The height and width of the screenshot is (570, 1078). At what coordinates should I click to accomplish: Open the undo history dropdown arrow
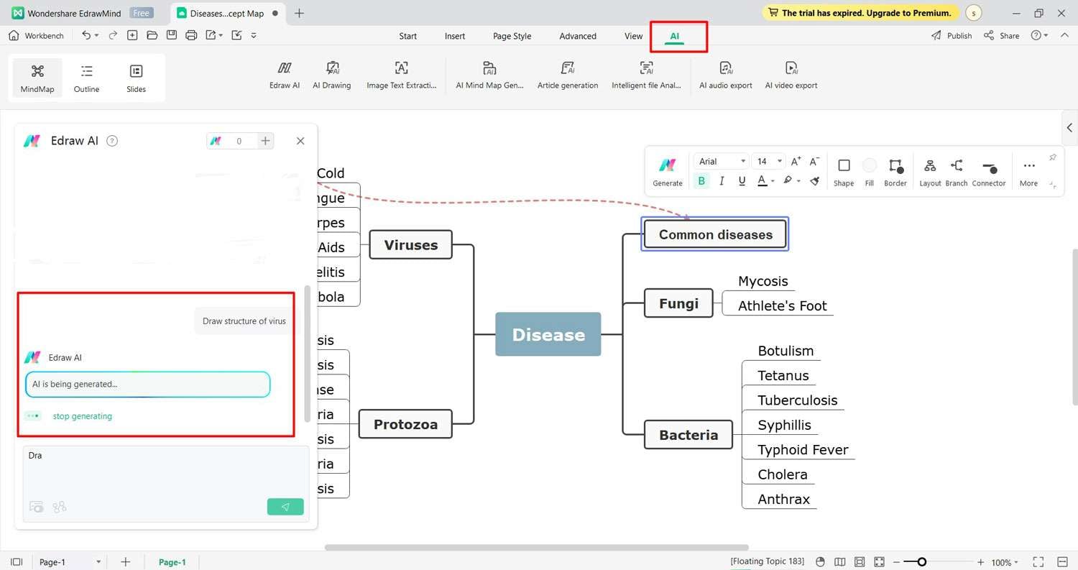coord(97,35)
